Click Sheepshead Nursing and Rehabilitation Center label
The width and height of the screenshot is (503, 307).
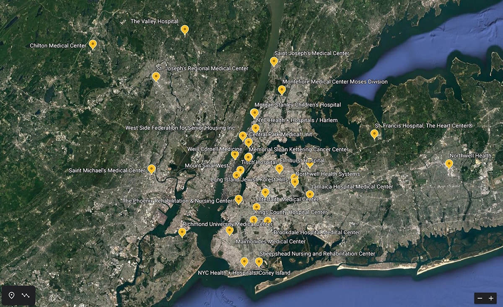pyautogui.click(x=317, y=254)
